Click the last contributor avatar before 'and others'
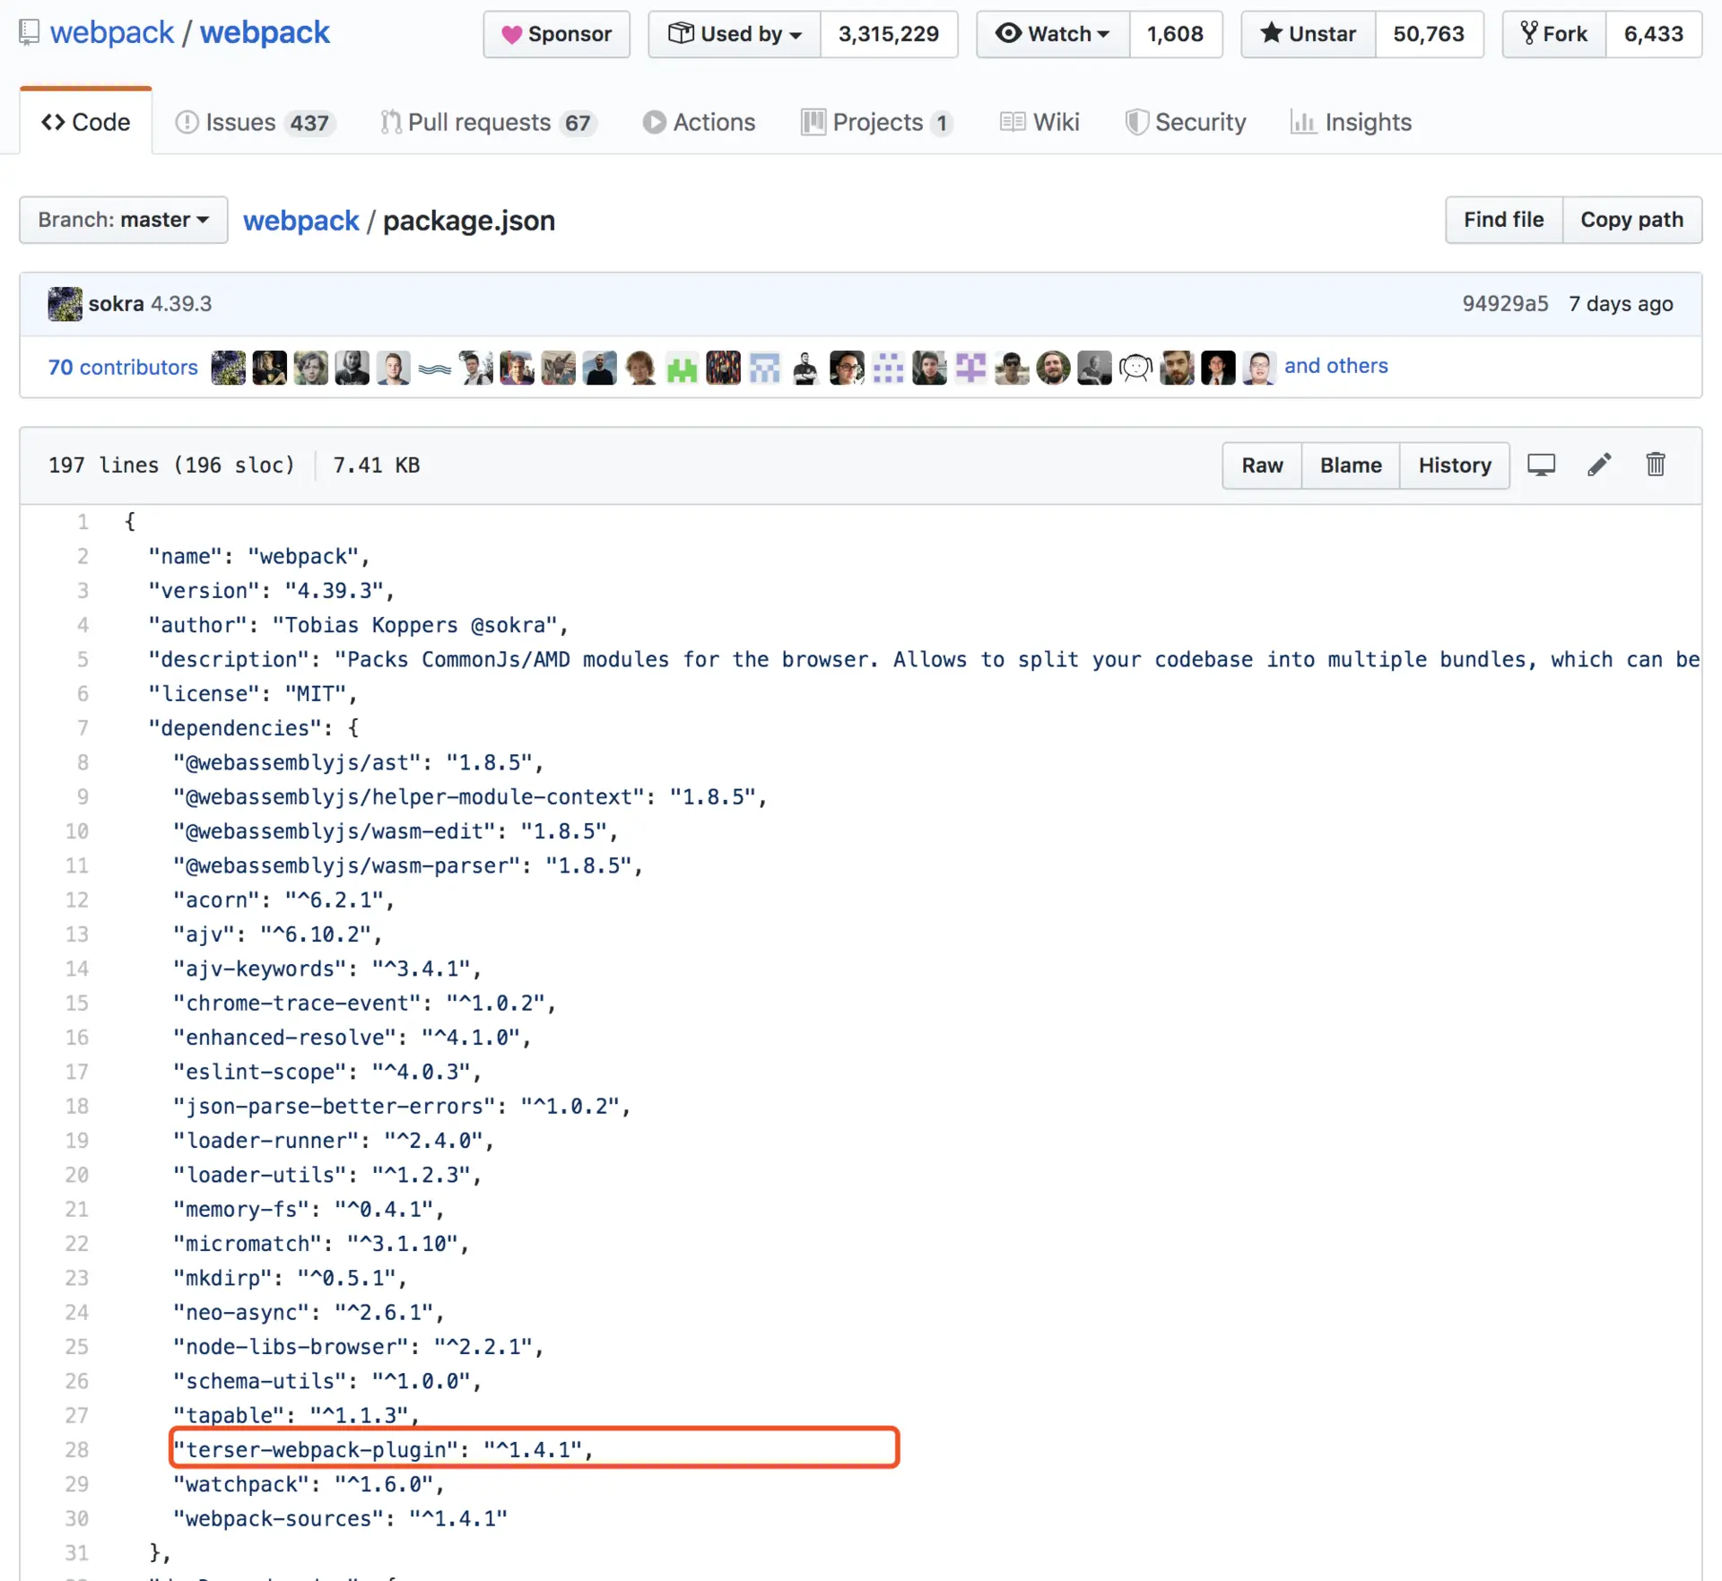The height and width of the screenshot is (1581, 1722). tap(1259, 368)
